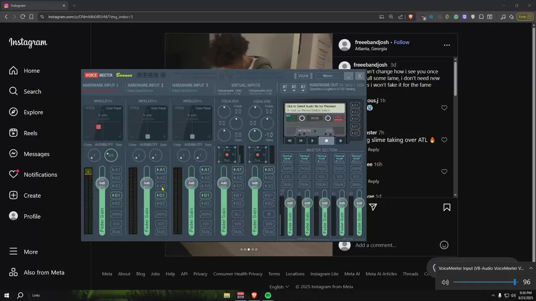
Task: Open Instagram Search in the sidebar
Action: [x=25, y=92]
